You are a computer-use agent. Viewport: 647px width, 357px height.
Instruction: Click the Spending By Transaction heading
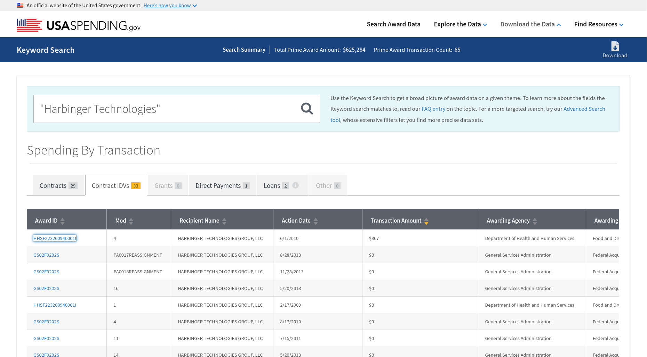(x=94, y=150)
